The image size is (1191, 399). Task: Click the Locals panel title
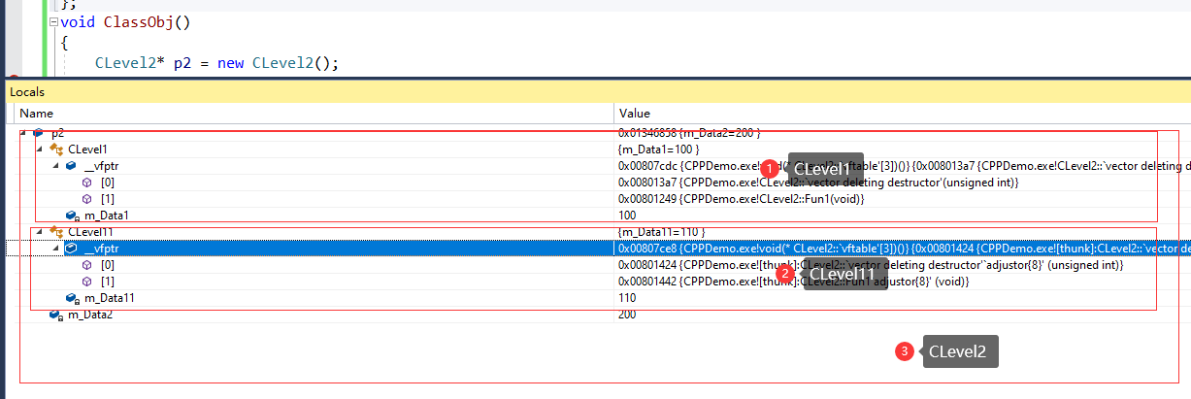pos(27,91)
